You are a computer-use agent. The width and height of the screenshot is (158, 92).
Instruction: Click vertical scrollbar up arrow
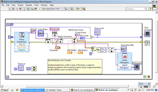(156, 12)
